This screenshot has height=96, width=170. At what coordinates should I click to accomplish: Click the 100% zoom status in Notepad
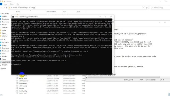tap(142, 80)
